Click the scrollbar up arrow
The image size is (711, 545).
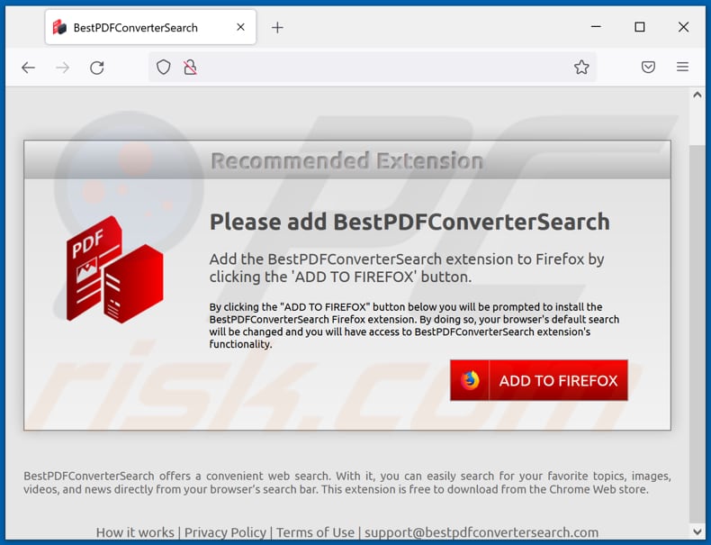click(697, 95)
